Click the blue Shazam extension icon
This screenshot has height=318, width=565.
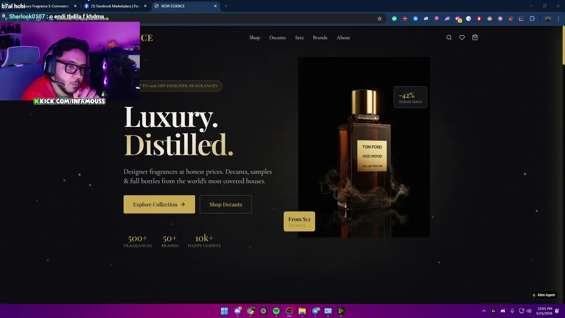pos(415,19)
